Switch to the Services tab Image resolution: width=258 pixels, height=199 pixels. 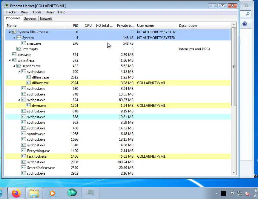click(x=30, y=19)
